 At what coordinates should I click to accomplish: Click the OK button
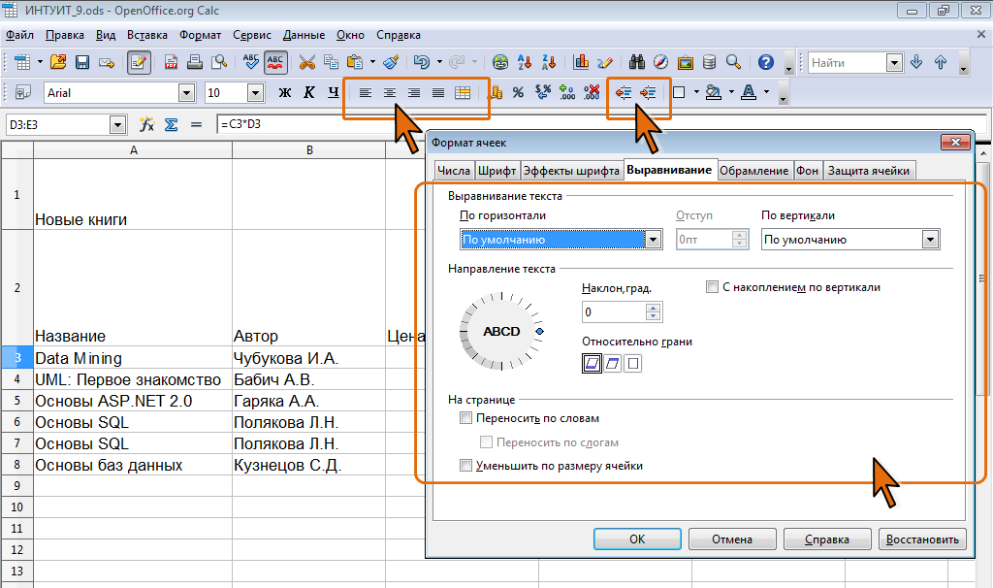tap(636, 539)
